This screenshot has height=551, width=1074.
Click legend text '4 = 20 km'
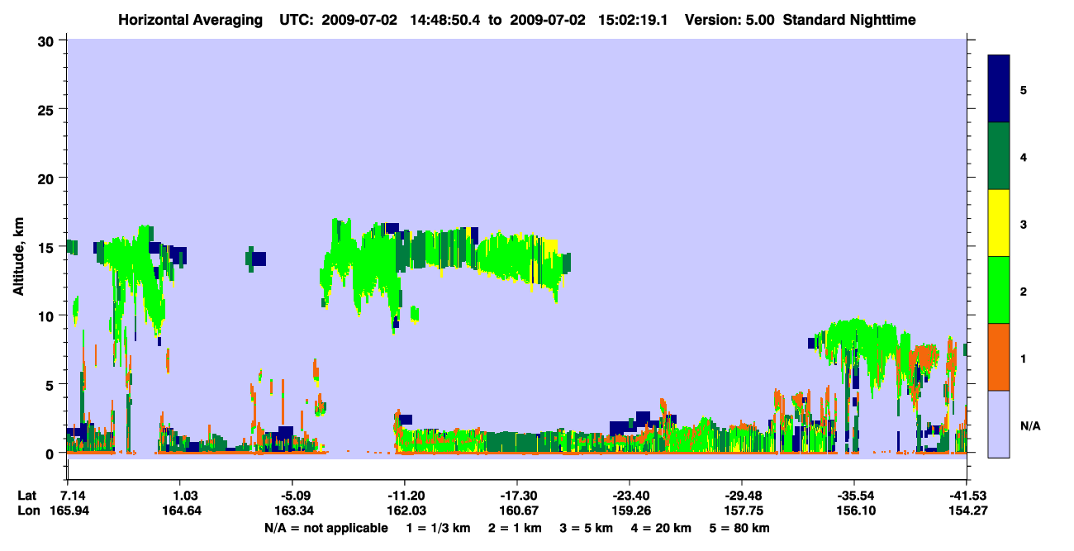coord(663,527)
